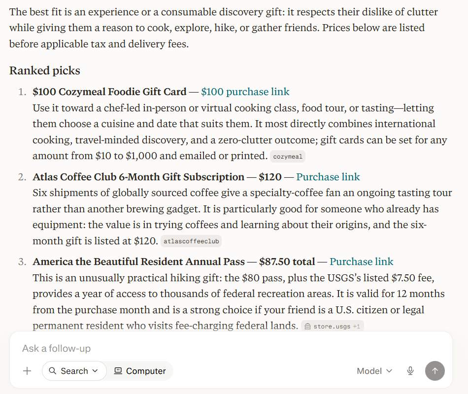
Task: Click the plus attachment icon
Action: (x=27, y=371)
